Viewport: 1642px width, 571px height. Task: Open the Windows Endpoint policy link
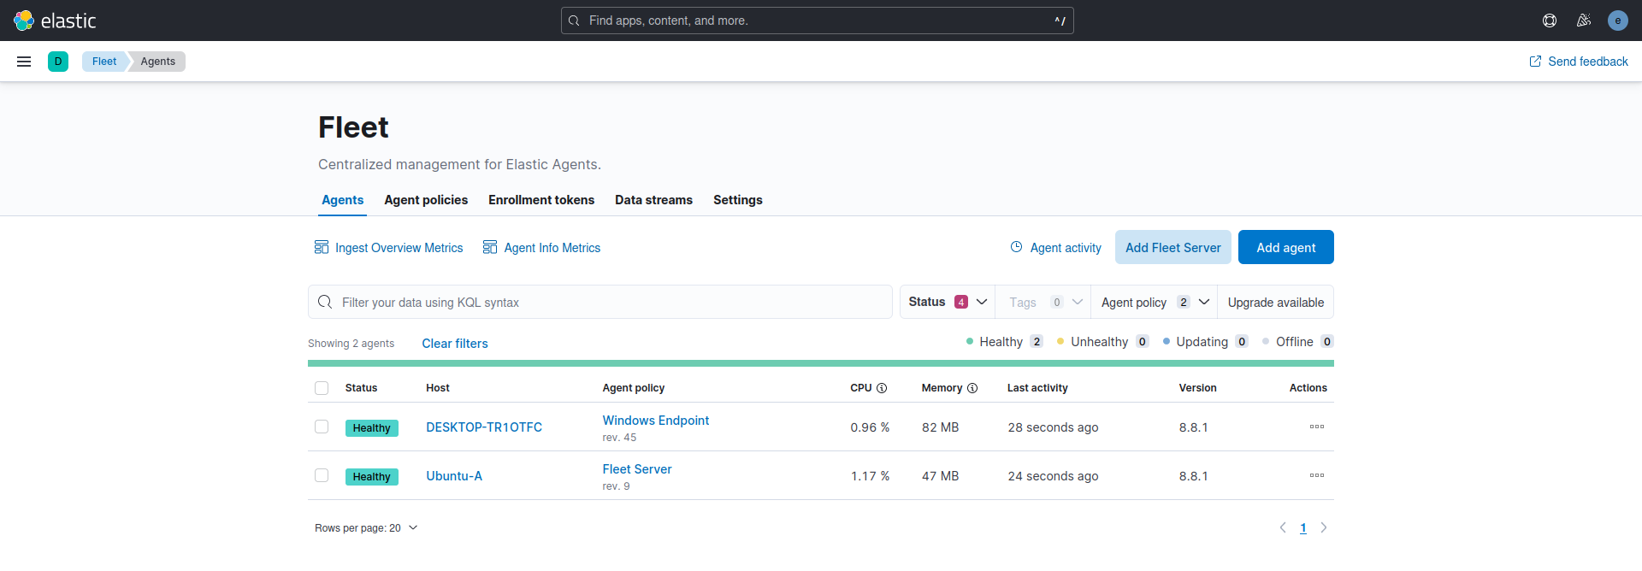pos(656,420)
